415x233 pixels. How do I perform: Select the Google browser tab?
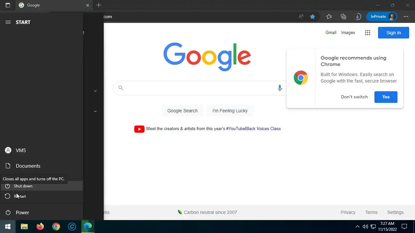pyautogui.click(x=53, y=5)
